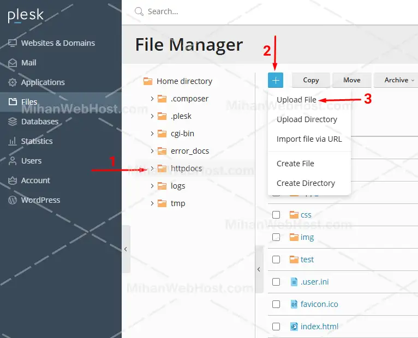Check the box next to index.html
This screenshot has width=418, height=338.
[x=276, y=327]
